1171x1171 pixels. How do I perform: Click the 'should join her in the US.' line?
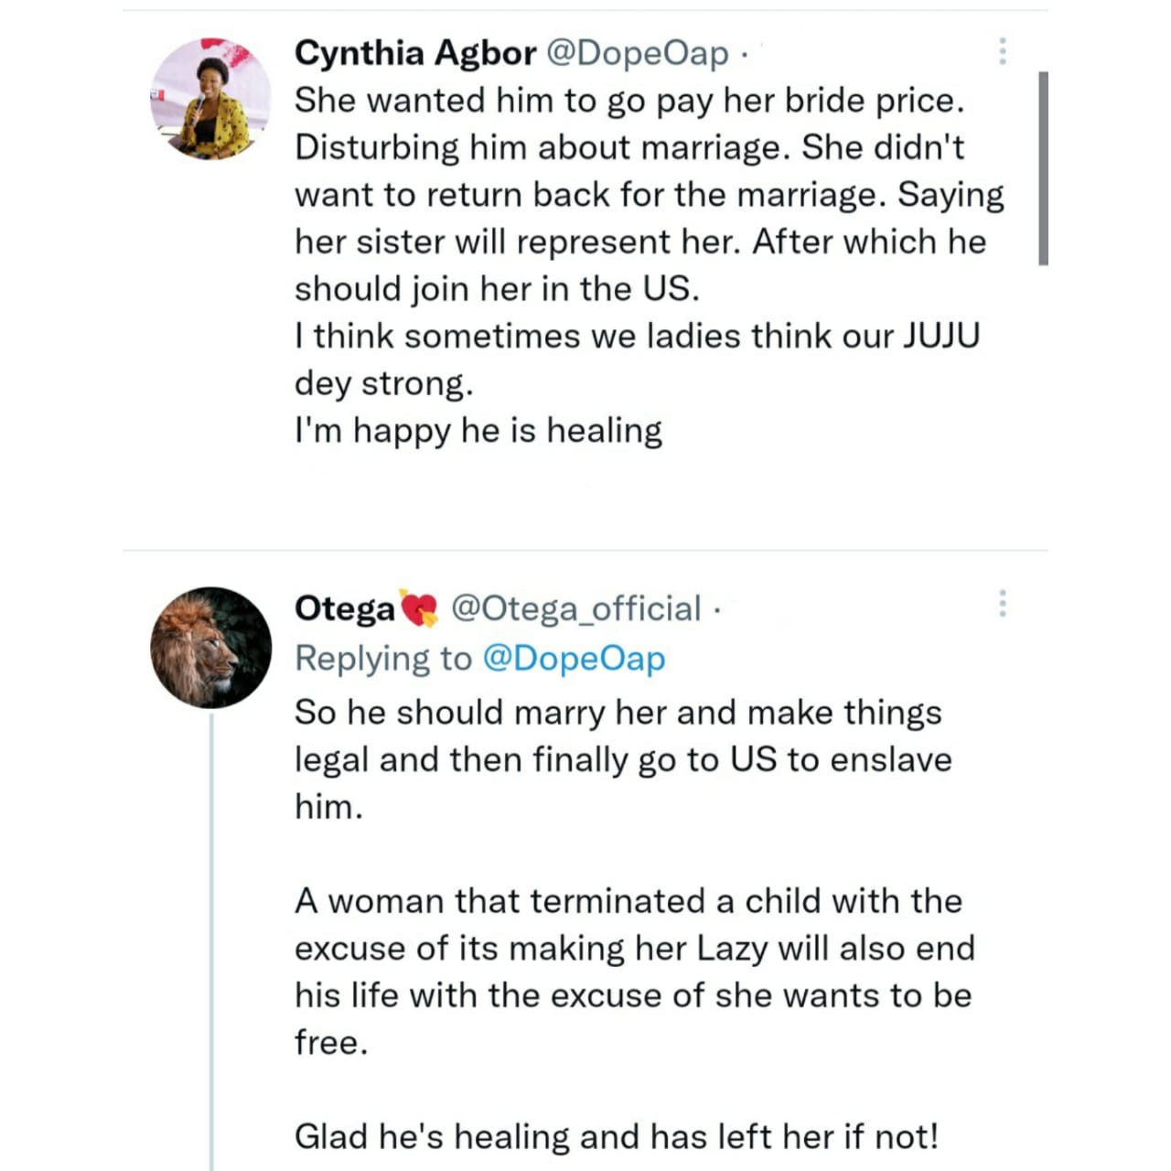[x=498, y=289]
